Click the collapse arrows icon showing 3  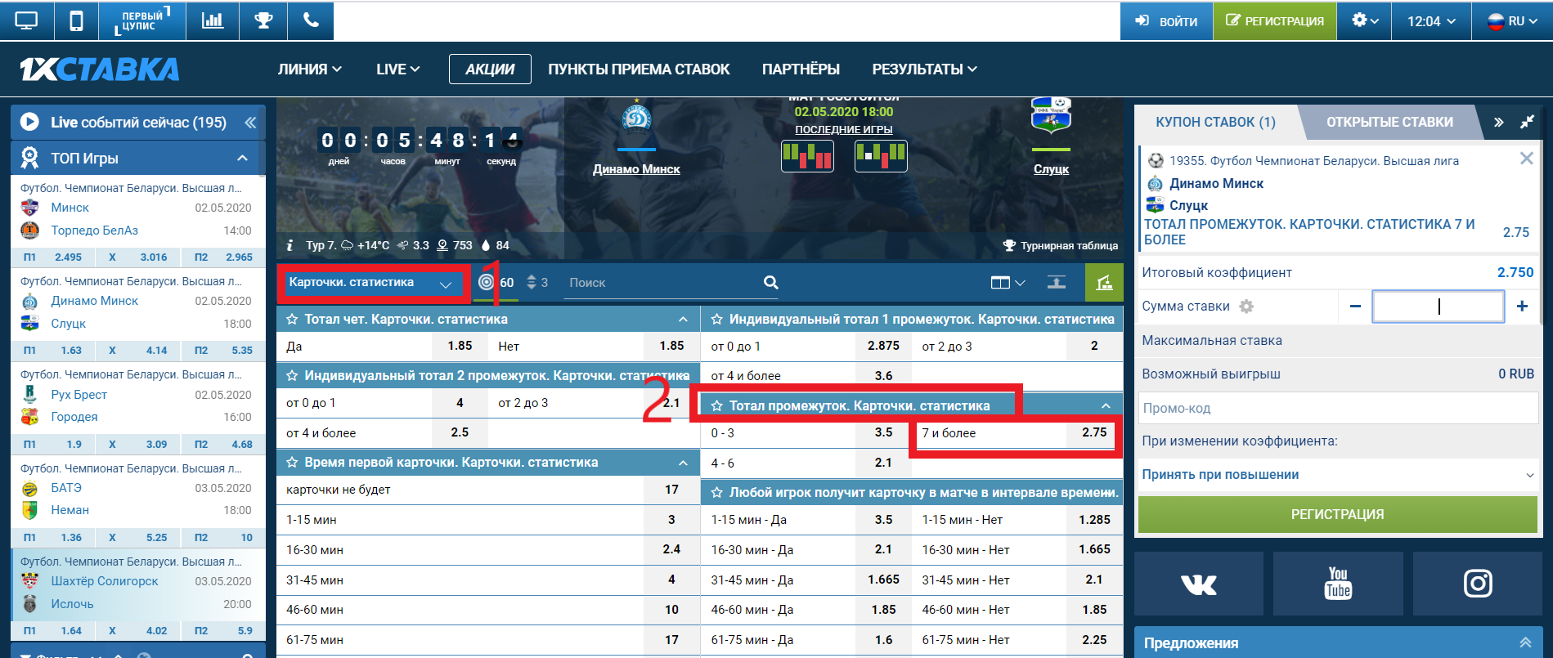click(x=532, y=282)
